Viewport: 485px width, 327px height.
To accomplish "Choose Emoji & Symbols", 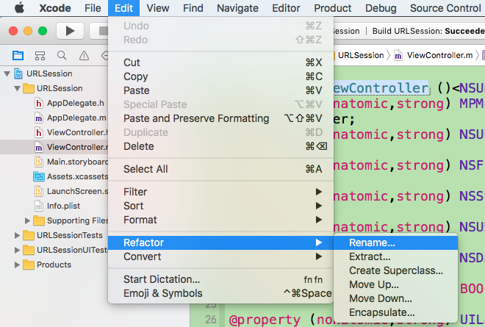I will (220, 293).
